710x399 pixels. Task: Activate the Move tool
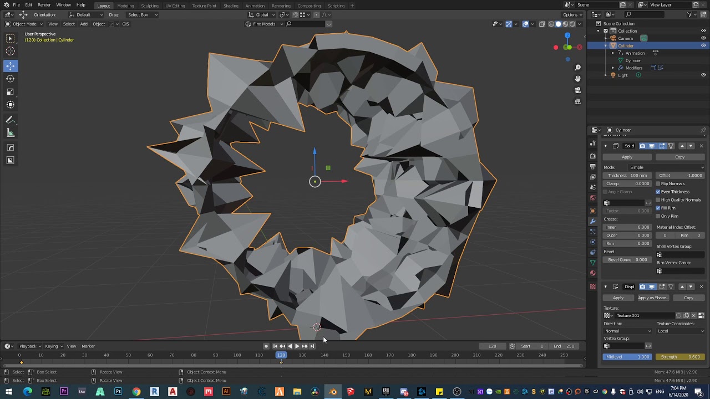(x=10, y=66)
